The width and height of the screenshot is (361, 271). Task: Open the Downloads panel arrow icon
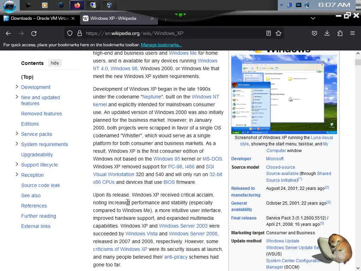point(327,34)
